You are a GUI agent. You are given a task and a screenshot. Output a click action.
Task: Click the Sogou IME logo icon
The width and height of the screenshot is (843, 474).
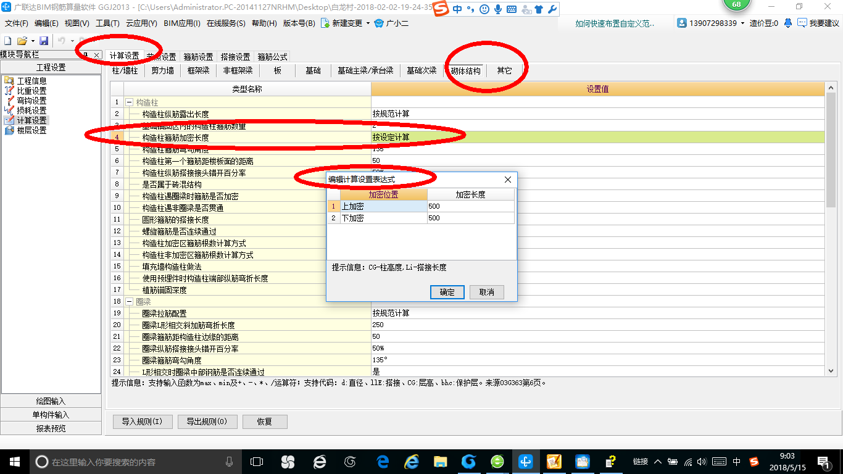pyautogui.click(x=441, y=9)
